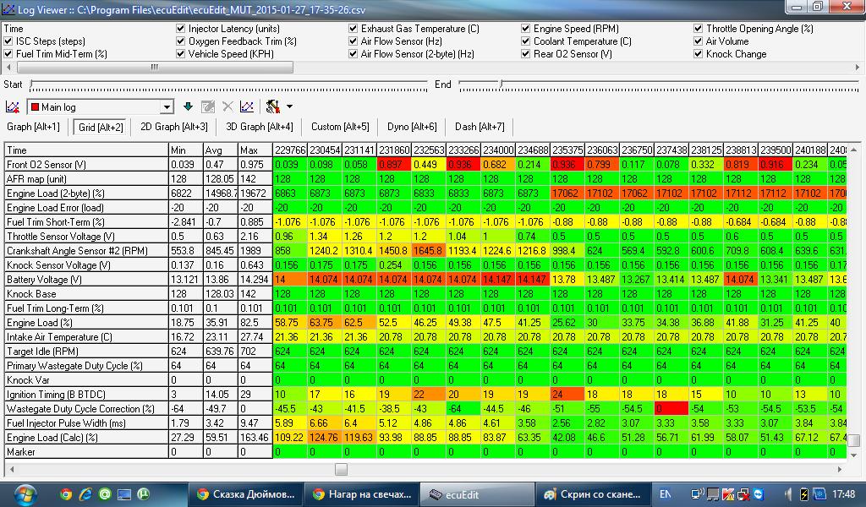866x507 pixels.
Task: Click the show desktop monitor icon in quick launch
Action: pyautogui.click(x=124, y=494)
